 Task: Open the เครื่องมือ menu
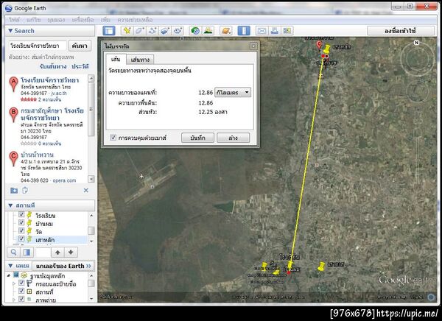coord(83,20)
